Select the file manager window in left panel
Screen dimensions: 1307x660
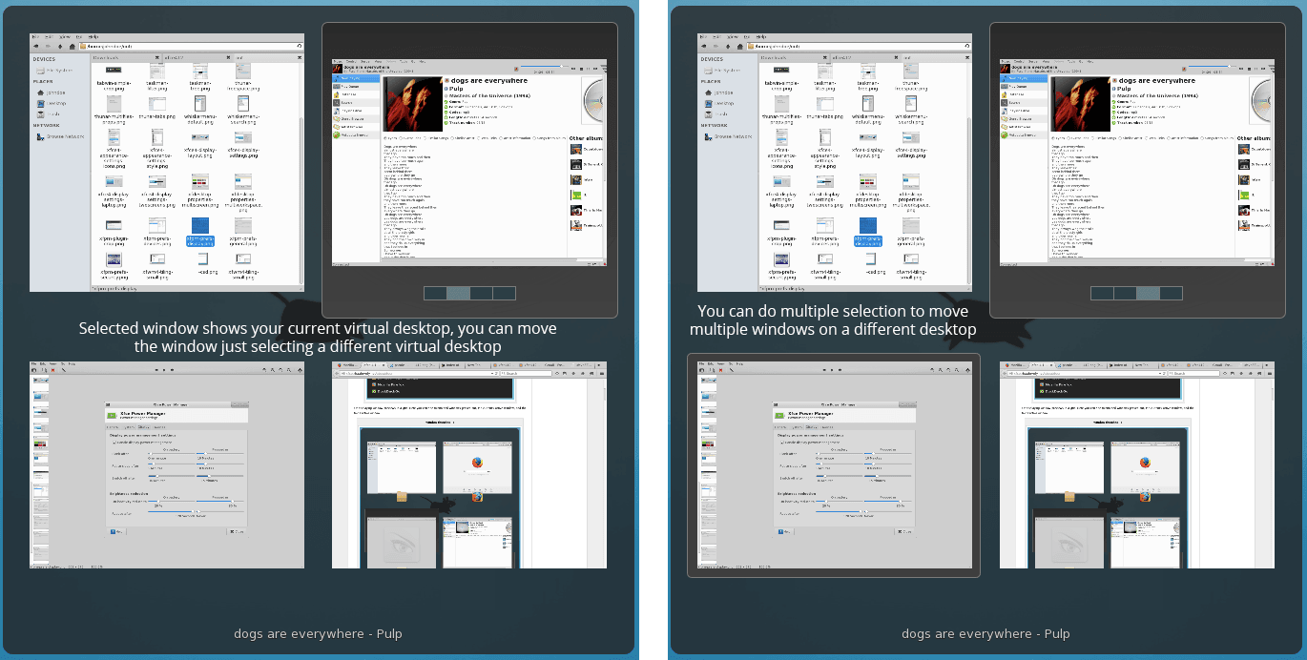click(167, 162)
